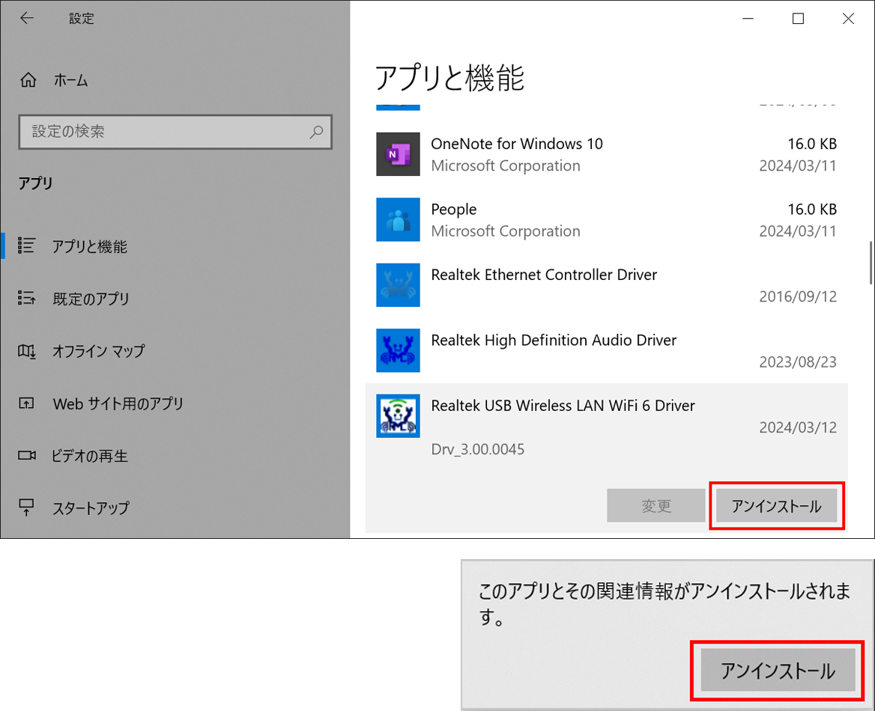Viewport: 875px width, 711px height.
Task: Click the back arrow in Settings
Action: pyautogui.click(x=27, y=19)
